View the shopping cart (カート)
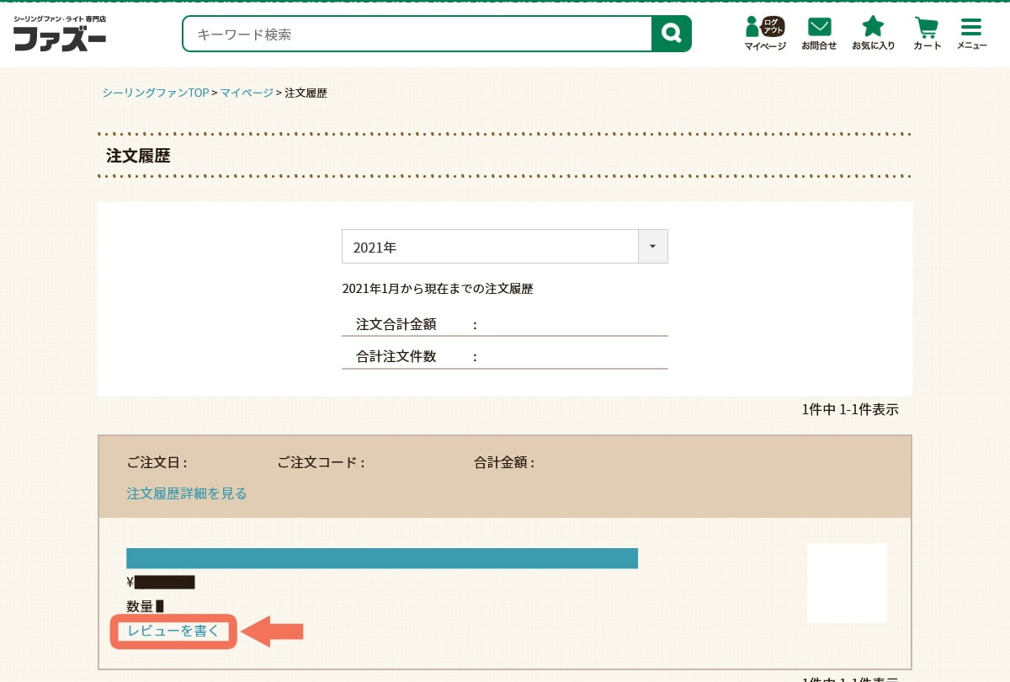This screenshot has height=682, width=1010. 927,34
